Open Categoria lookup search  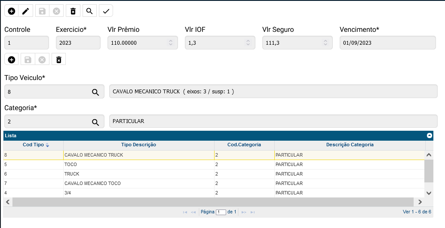[95, 122]
